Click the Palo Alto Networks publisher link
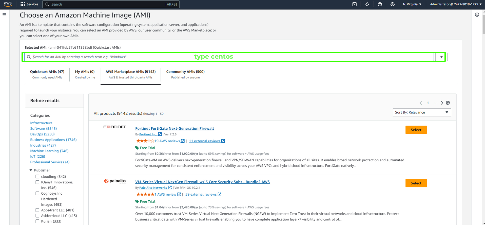This screenshot has width=485, height=225. coord(153,188)
